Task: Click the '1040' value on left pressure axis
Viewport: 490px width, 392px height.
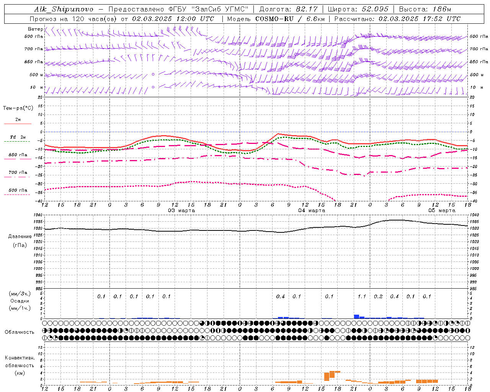Action: tap(39, 215)
